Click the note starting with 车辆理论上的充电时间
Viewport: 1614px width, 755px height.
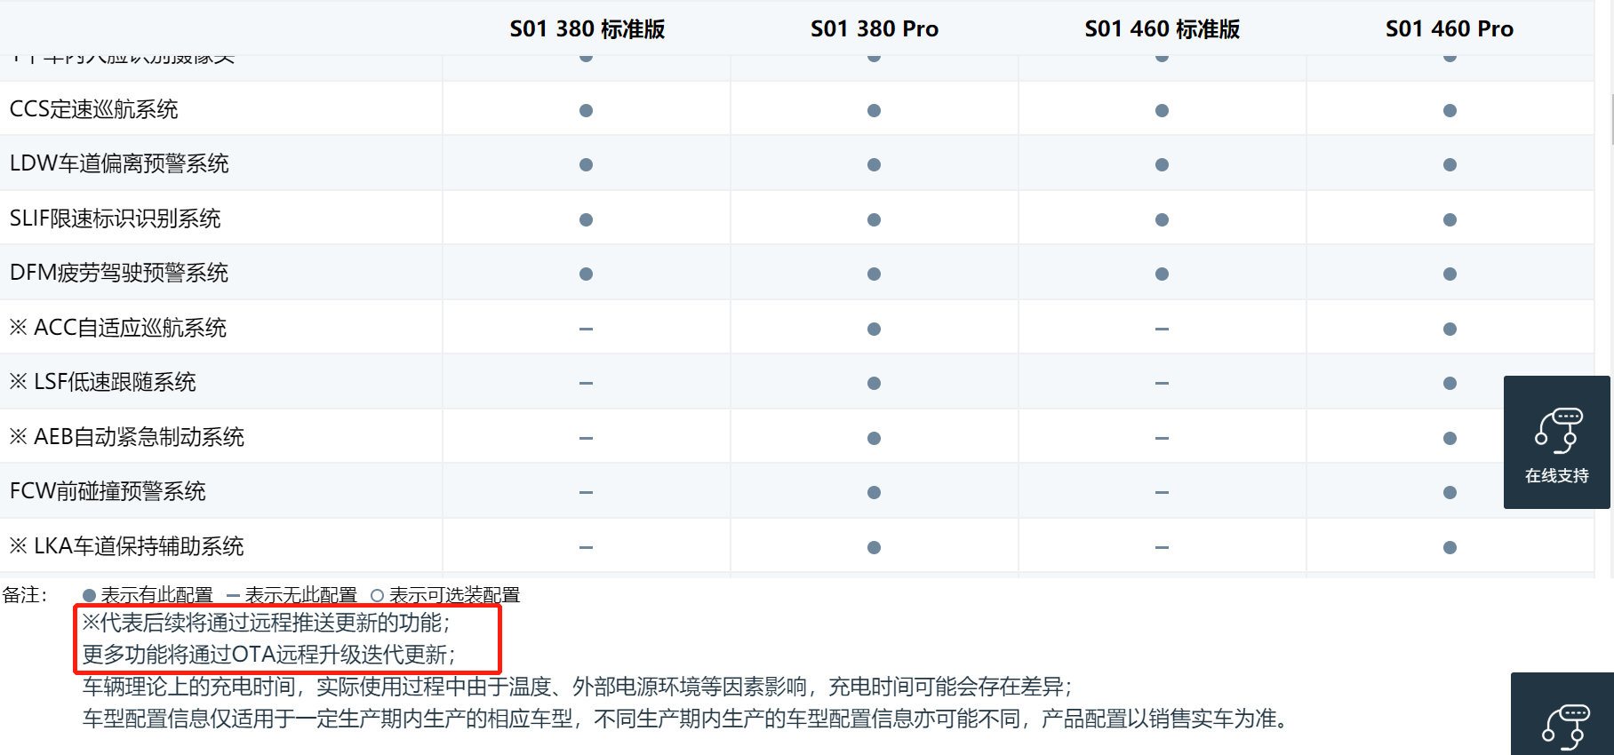[578, 687]
